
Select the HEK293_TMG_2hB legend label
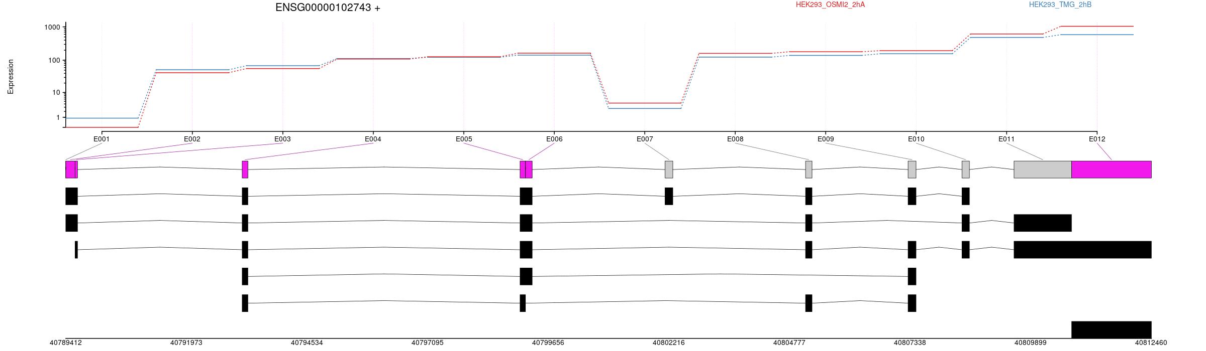pyautogui.click(x=1060, y=5)
